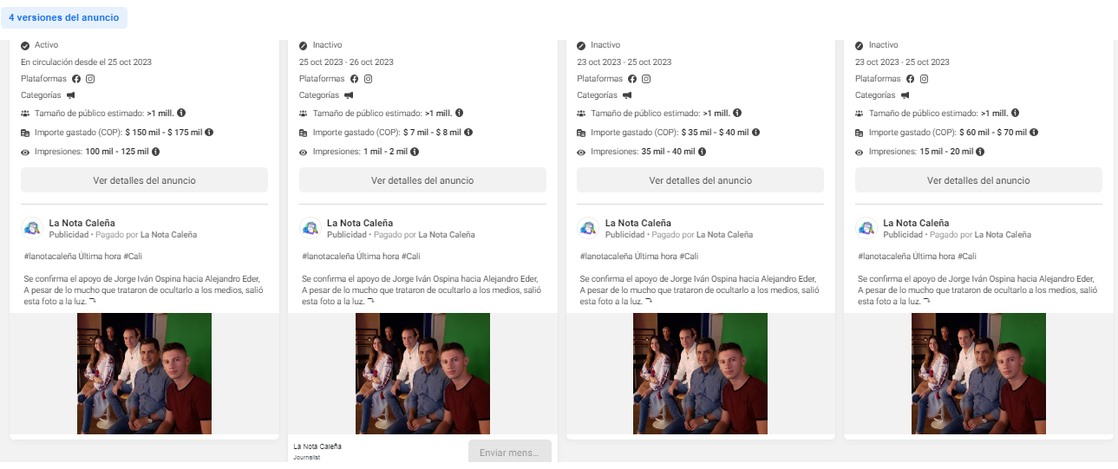Click info icon beside $60 mil - $70 mil
The image size is (1118, 469).
click(1033, 132)
